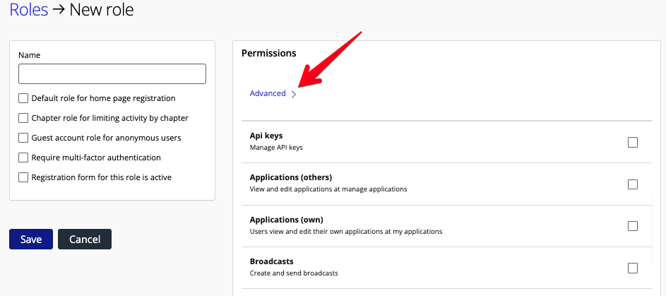Expand Advanced using the chevron arrow
The image size is (666, 296).
(x=294, y=94)
